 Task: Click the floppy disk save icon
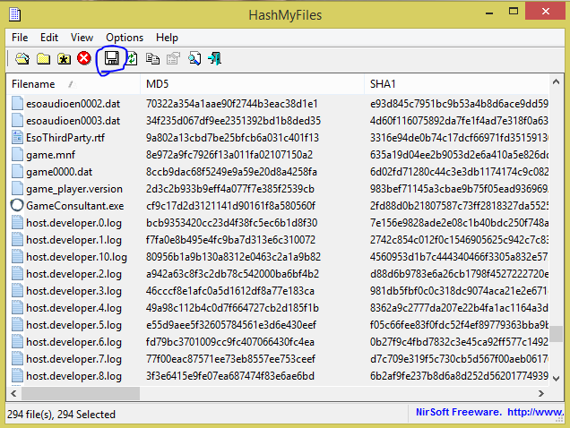(x=112, y=58)
